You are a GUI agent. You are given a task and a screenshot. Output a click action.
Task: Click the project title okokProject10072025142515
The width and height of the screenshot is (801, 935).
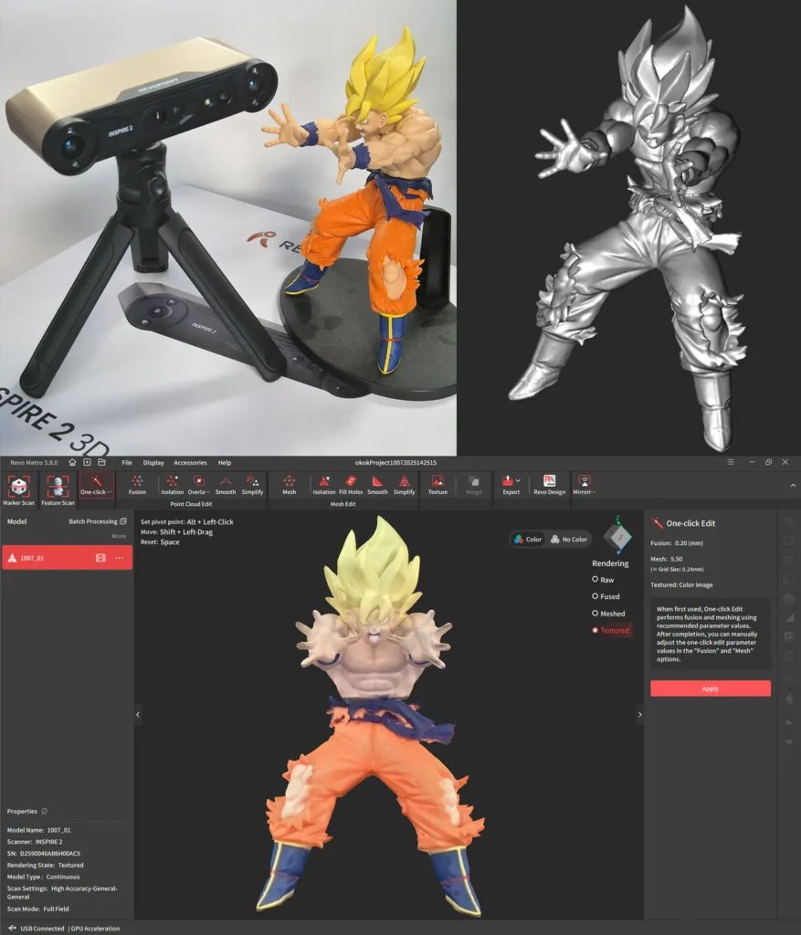[x=395, y=462]
